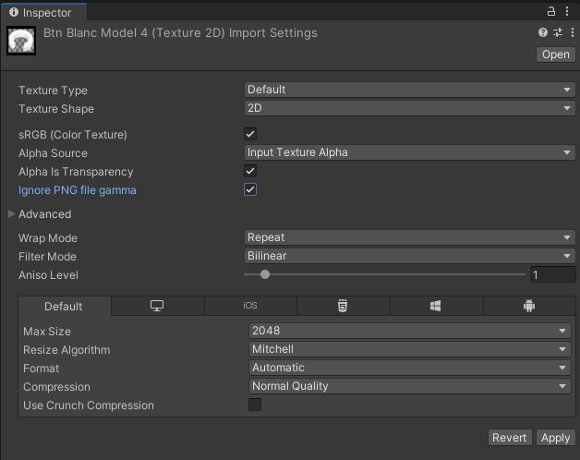
Task: Open the Inspector tab's three-dot menu
Action: (569, 12)
